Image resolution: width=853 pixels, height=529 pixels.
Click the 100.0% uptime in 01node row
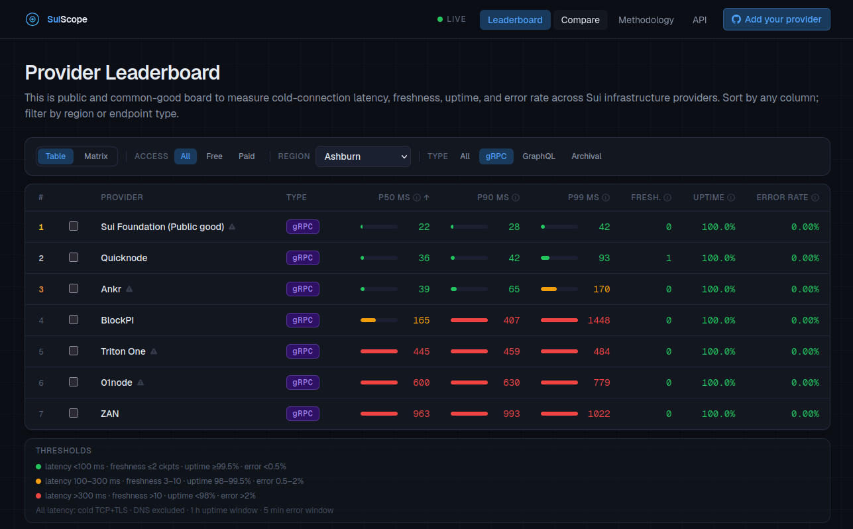[718, 382]
